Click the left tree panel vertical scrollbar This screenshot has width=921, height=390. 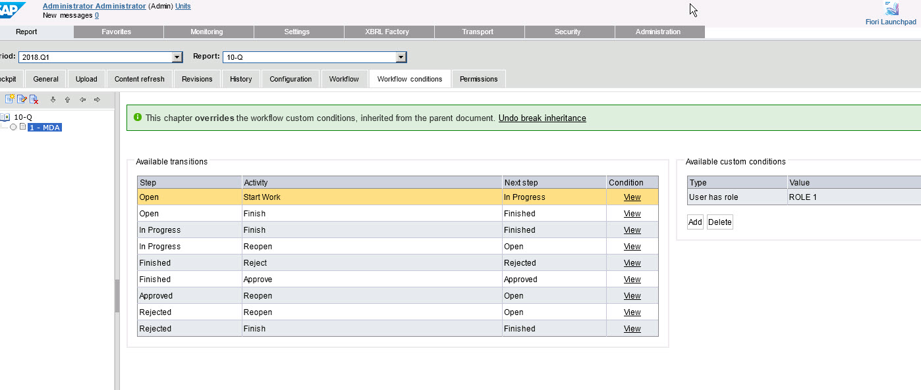[117, 296]
